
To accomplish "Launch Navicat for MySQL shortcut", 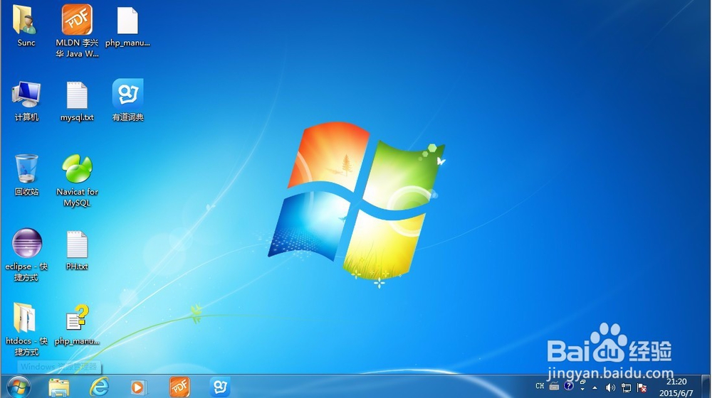I will click(x=77, y=181).
